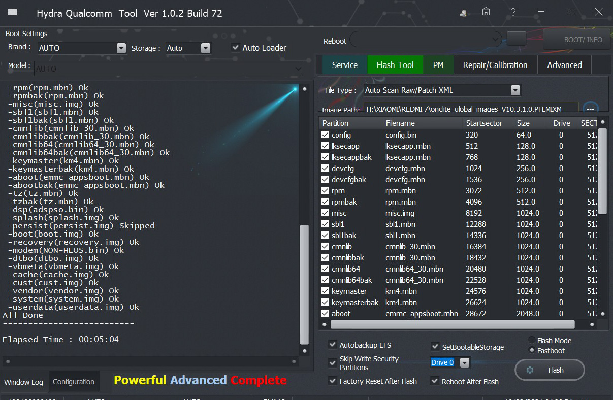
Task: Switch to the Flash Tool tab
Action: pos(396,65)
